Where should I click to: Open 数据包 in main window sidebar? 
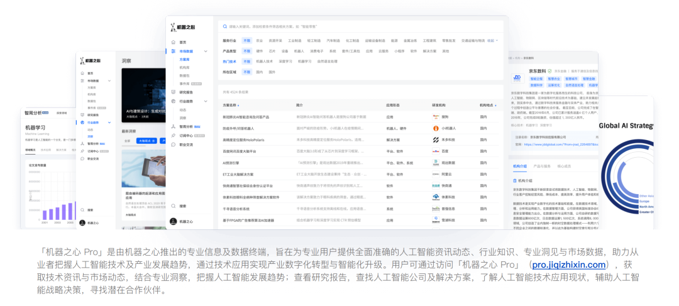click(184, 75)
